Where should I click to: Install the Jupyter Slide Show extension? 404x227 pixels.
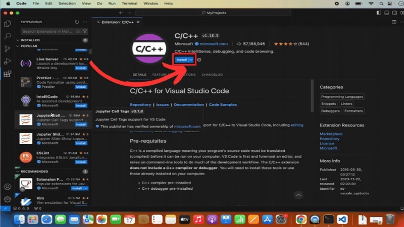81,143
